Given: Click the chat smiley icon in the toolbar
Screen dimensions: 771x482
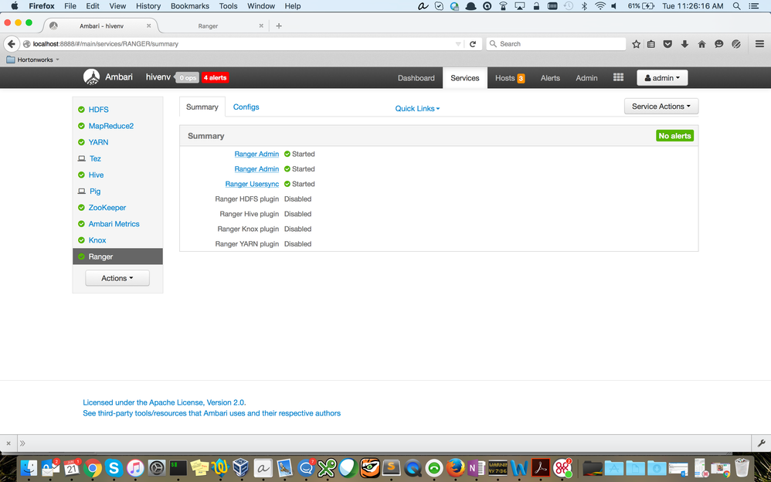Looking at the screenshot, I should click(719, 44).
